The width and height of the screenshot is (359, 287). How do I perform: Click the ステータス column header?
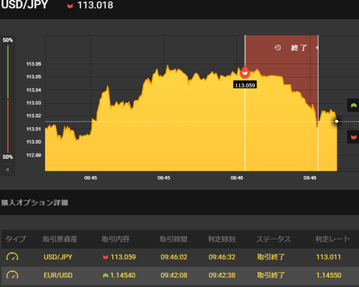click(274, 239)
